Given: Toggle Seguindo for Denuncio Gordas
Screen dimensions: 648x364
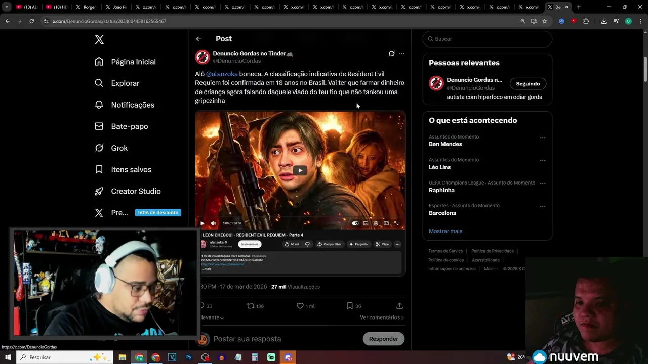Looking at the screenshot, I should click(528, 84).
